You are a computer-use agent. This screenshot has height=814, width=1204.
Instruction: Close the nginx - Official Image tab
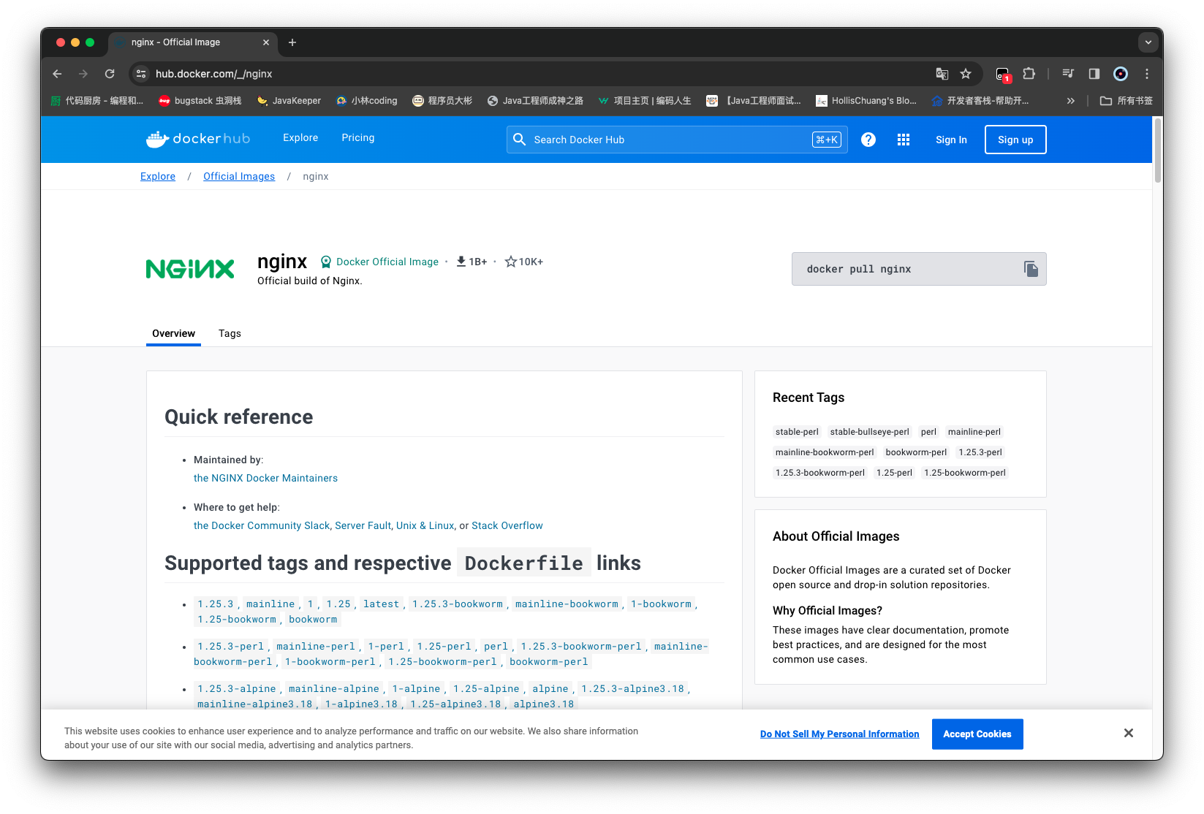[266, 42]
